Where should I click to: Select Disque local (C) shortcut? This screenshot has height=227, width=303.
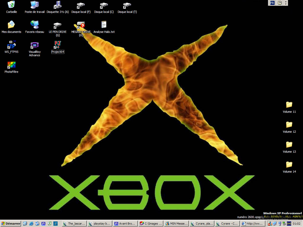tap(104, 7)
